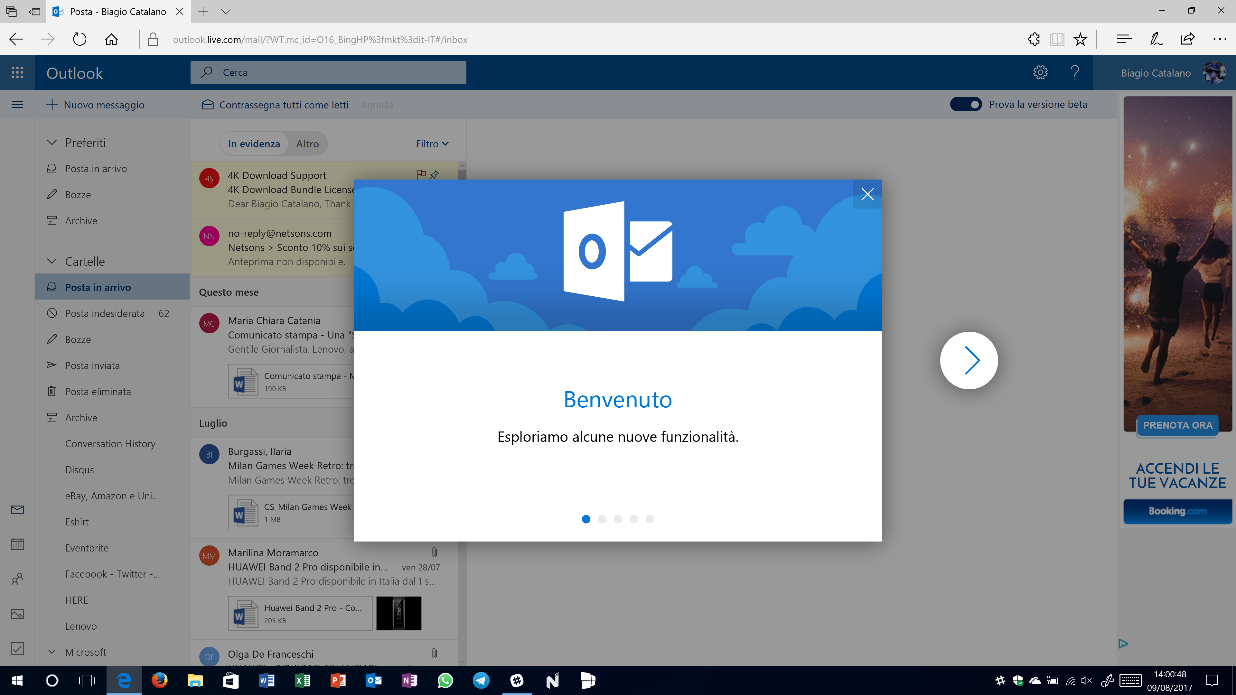Flag the 4K Download Support email

tap(421, 175)
